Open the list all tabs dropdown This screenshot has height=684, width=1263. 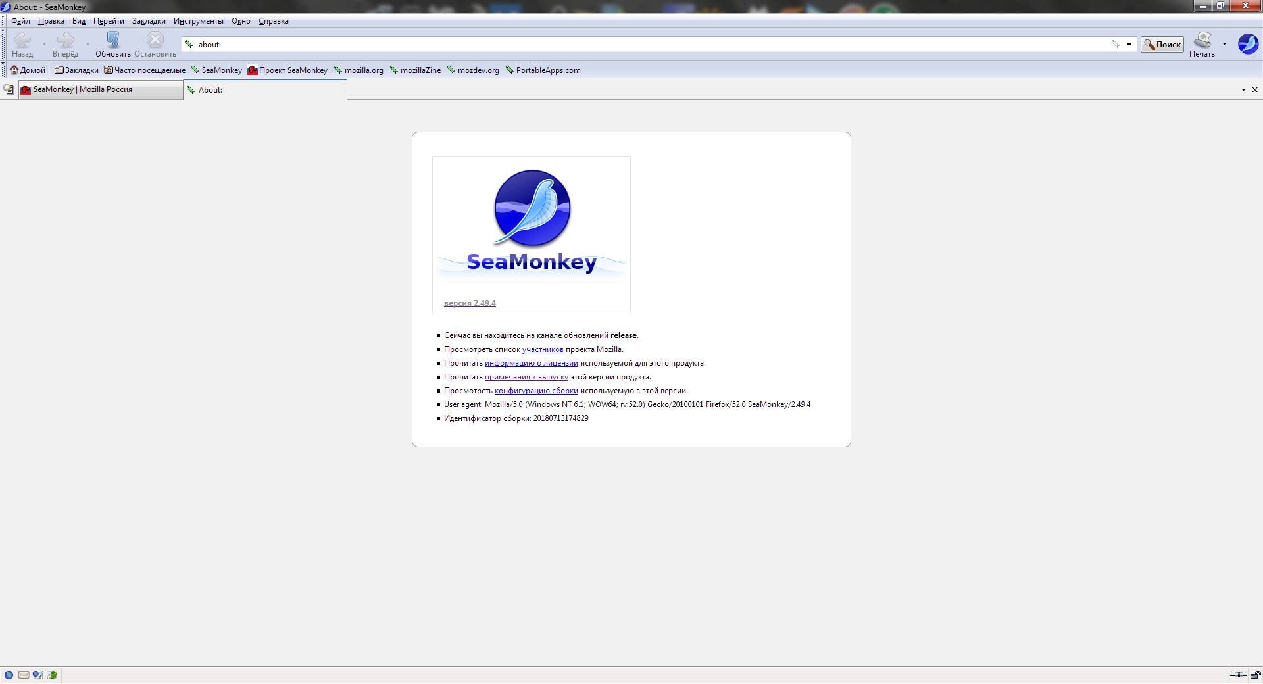pos(1243,90)
